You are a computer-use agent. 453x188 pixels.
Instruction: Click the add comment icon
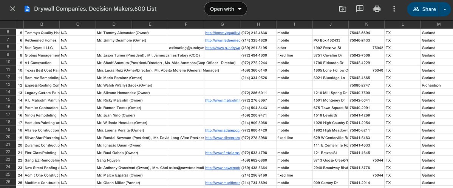click(360, 9)
